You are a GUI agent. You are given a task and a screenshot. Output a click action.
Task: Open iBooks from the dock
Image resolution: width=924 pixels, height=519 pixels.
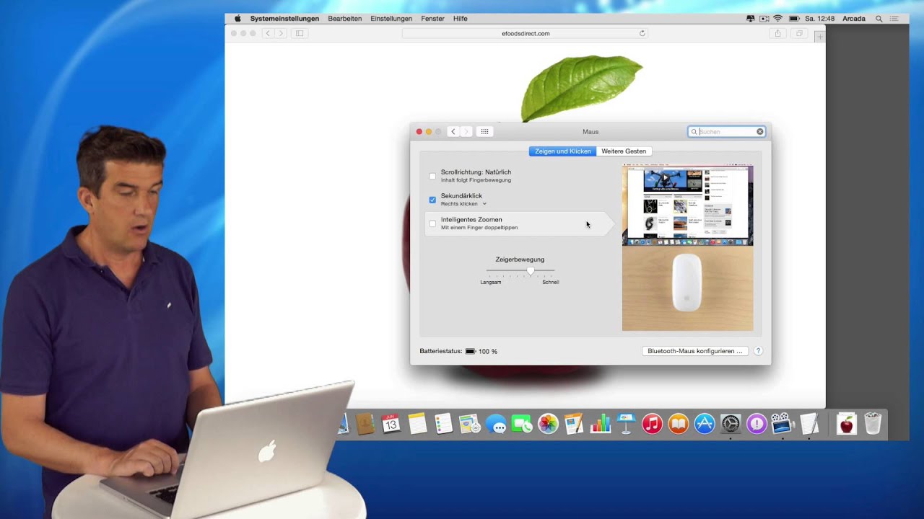click(x=678, y=424)
